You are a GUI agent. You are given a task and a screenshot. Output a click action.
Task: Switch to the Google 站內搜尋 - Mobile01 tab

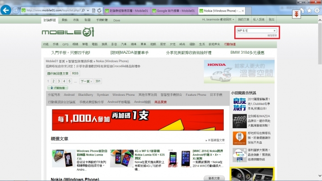[174, 11]
